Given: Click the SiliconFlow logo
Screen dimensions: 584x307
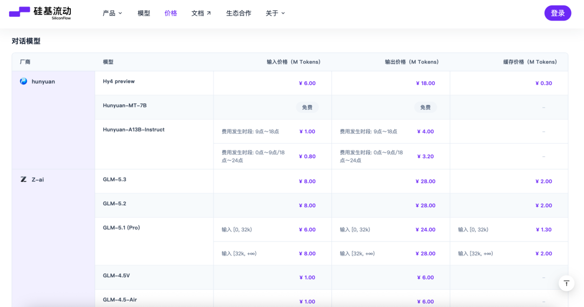Looking at the screenshot, I should pyautogui.click(x=40, y=12).
